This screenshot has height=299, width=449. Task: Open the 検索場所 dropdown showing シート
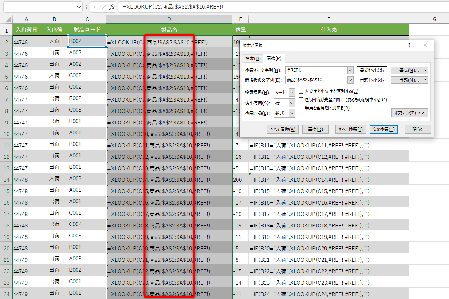285,93
